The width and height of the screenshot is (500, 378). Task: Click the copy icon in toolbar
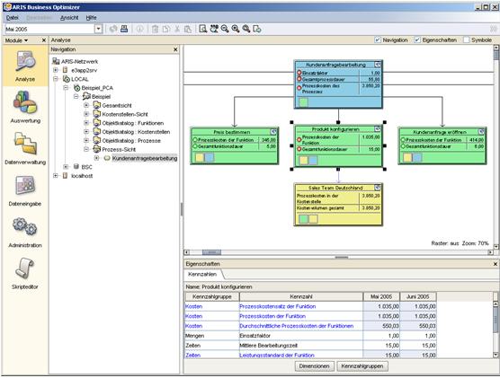pos(165,29)
